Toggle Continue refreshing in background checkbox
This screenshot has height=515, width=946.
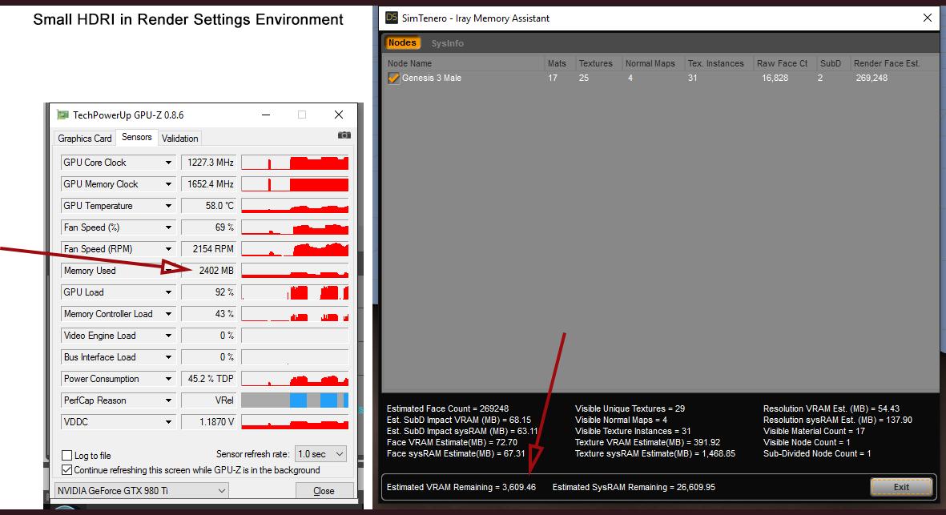coord(67,470)
